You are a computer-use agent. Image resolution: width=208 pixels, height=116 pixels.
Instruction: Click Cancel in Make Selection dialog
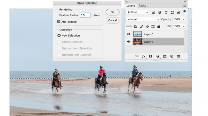coord(113,20)
